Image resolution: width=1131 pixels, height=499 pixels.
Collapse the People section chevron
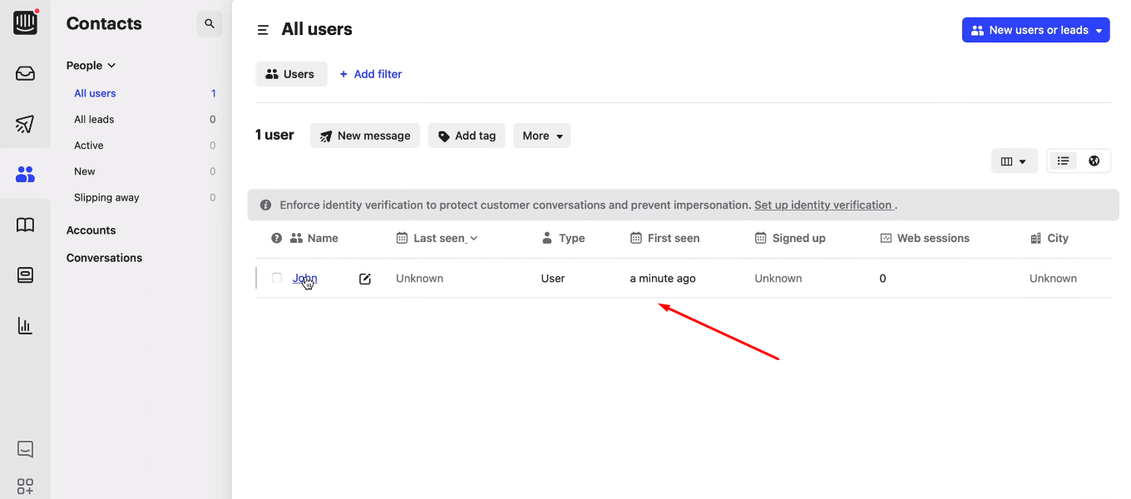(x=113, y=65)
